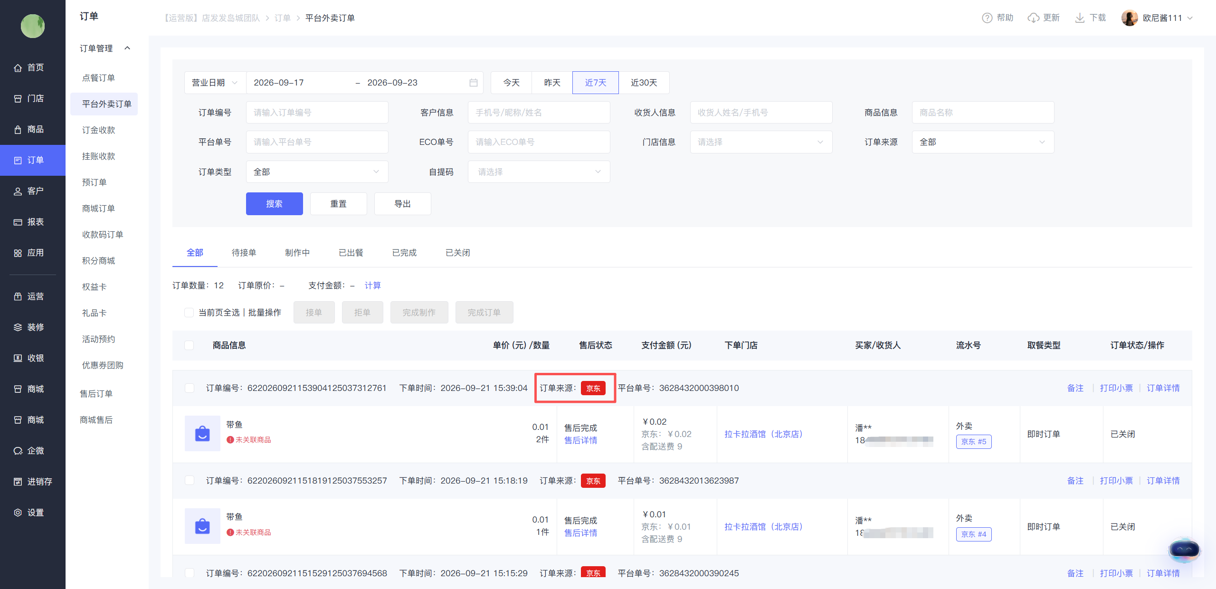Open the 帮助 help icon

[987, 18]
